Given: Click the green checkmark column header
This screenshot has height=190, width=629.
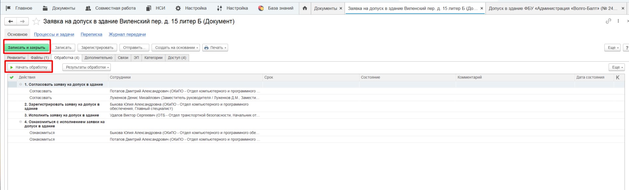Looking at the screenshot, I should click(12, 77).
